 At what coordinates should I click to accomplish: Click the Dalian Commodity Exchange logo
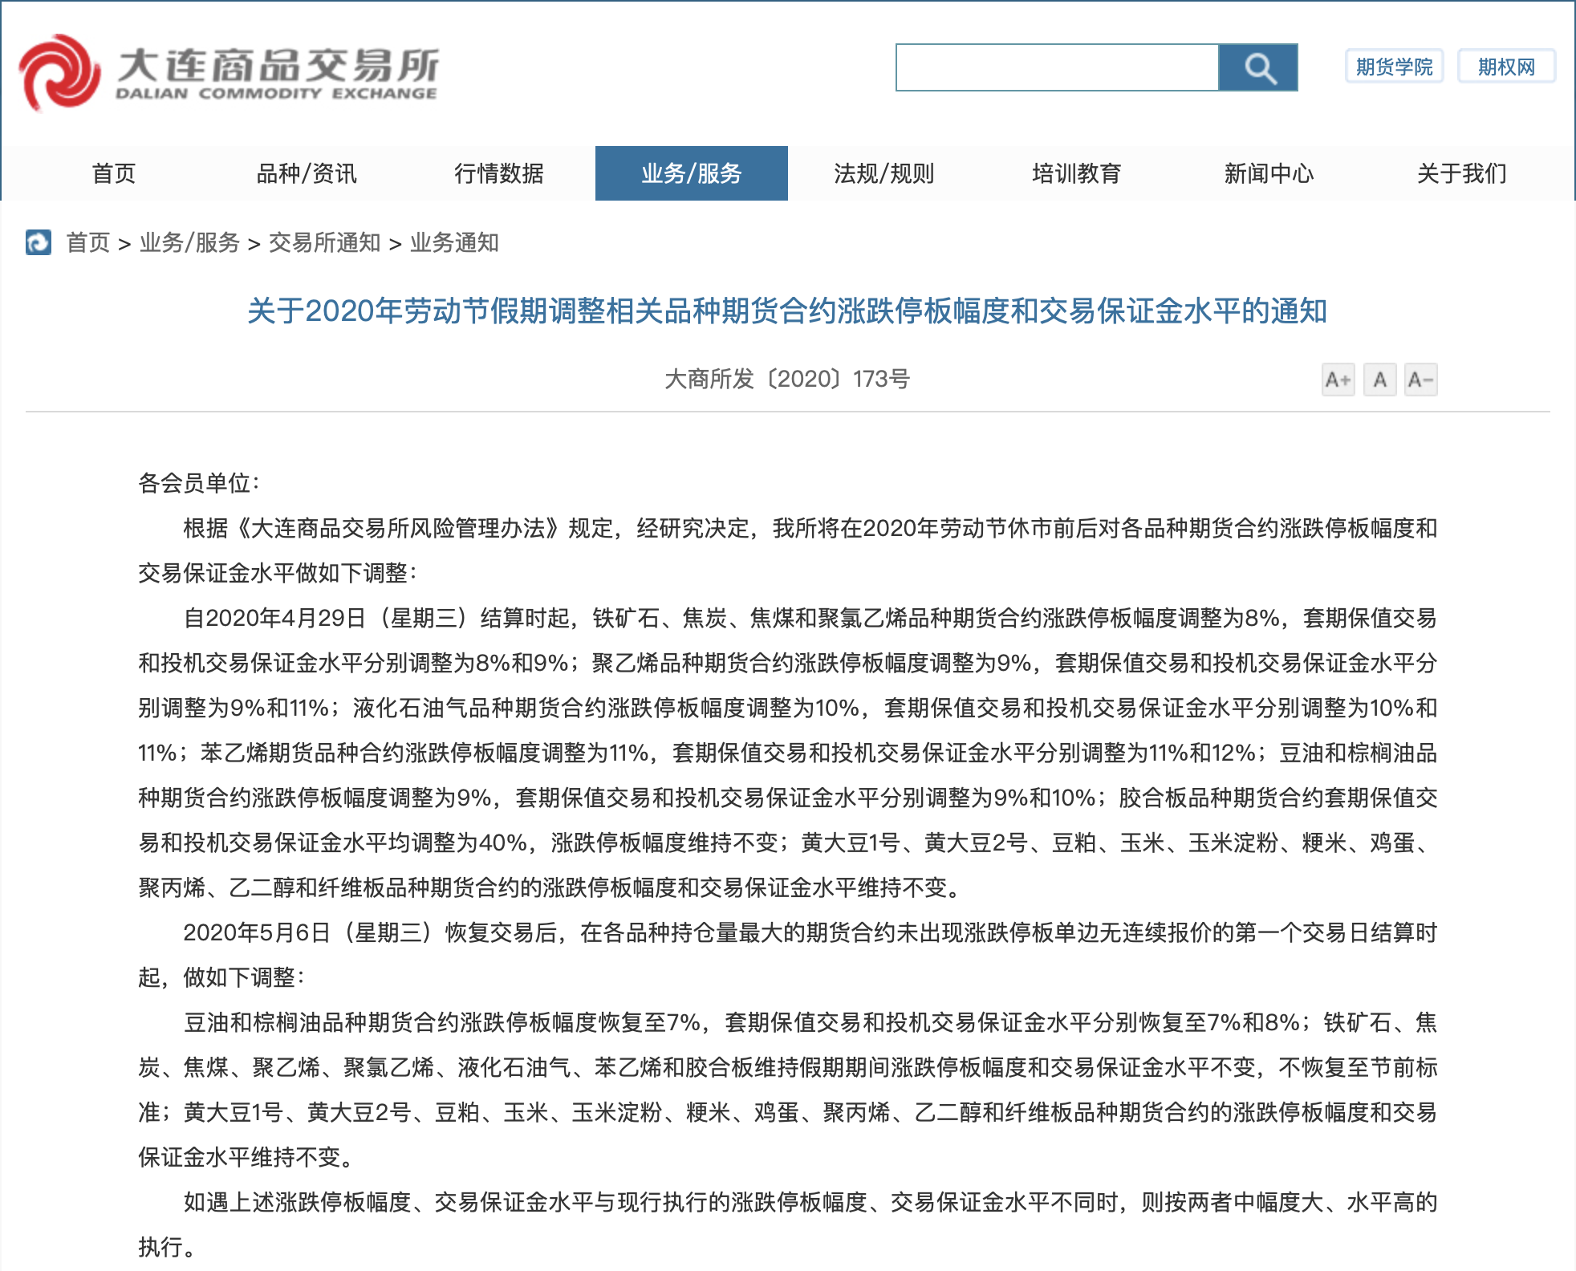coord(229,72)
